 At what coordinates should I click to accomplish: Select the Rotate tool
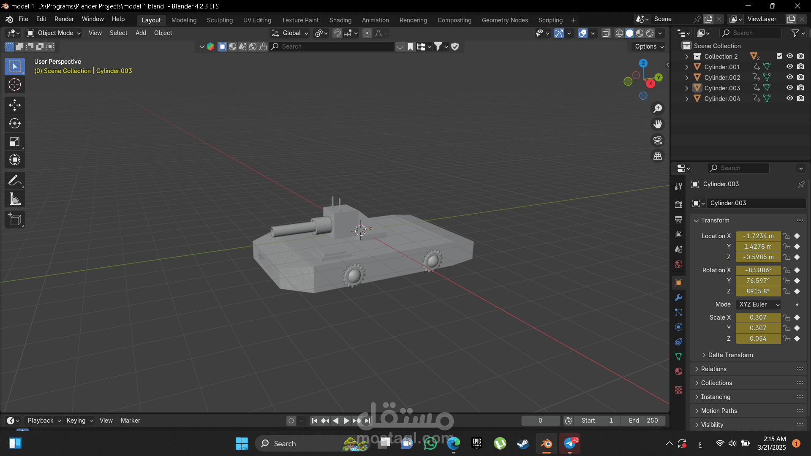click(x=14, y=123)
